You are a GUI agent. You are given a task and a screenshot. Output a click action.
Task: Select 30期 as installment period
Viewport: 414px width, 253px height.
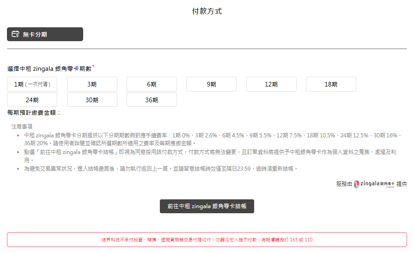coord(92,100)
